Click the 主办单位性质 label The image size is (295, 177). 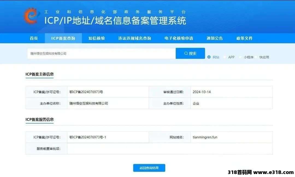(173, 103)
